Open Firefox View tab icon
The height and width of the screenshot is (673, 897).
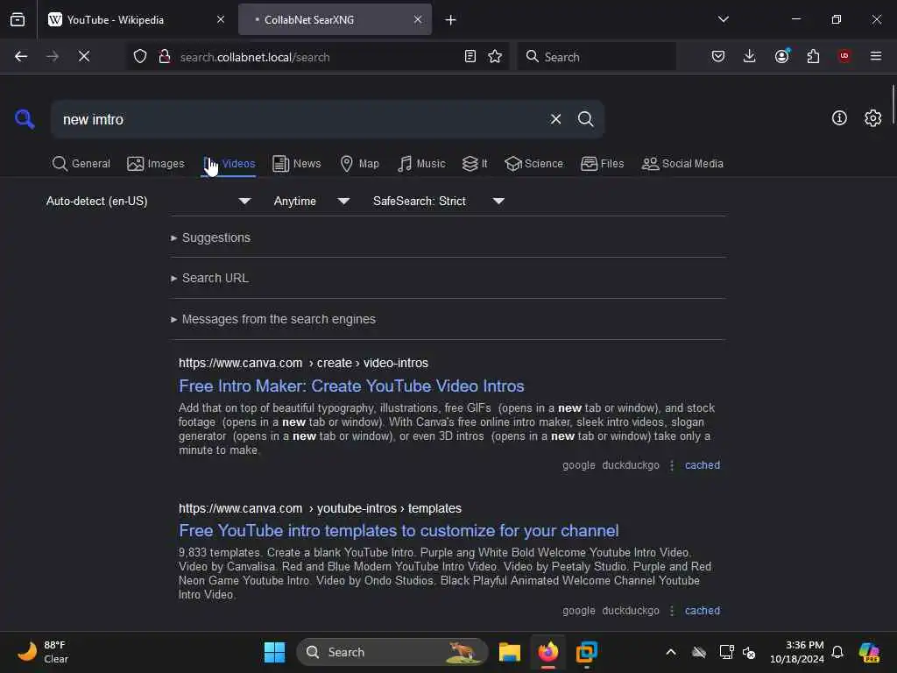click(x=18, y=19)
